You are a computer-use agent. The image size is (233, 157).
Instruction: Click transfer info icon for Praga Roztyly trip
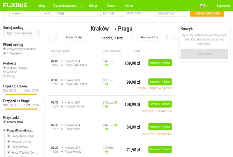pos(106,152)
